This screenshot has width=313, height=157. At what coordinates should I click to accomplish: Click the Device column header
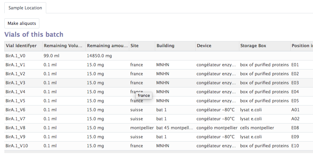[x=204, y=46]
